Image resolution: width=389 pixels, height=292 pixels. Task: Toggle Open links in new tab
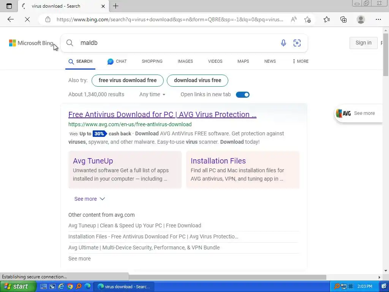(243, 95)
